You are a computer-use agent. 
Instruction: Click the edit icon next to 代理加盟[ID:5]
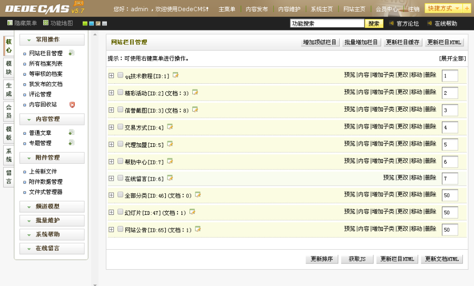coord(170,144)
